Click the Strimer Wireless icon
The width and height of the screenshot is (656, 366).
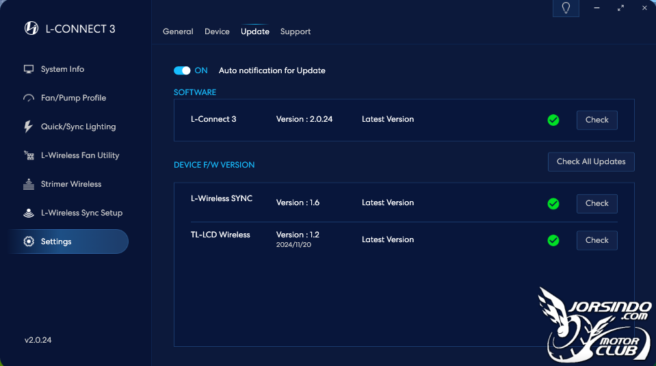pyautogui.click(x=29, y=184)
